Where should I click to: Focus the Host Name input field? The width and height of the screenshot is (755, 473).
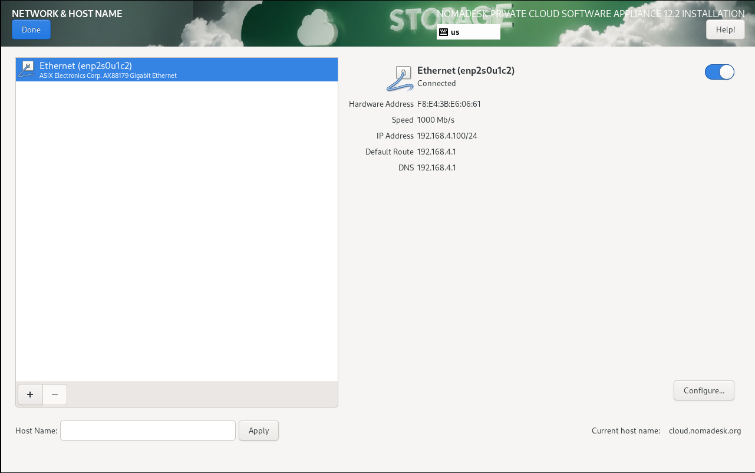pos(148,431)
